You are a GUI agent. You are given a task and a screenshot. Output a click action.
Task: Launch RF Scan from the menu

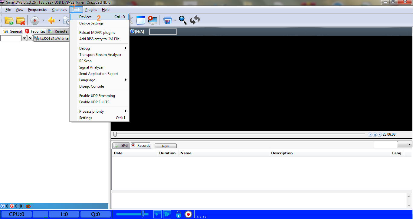point(100,61)
